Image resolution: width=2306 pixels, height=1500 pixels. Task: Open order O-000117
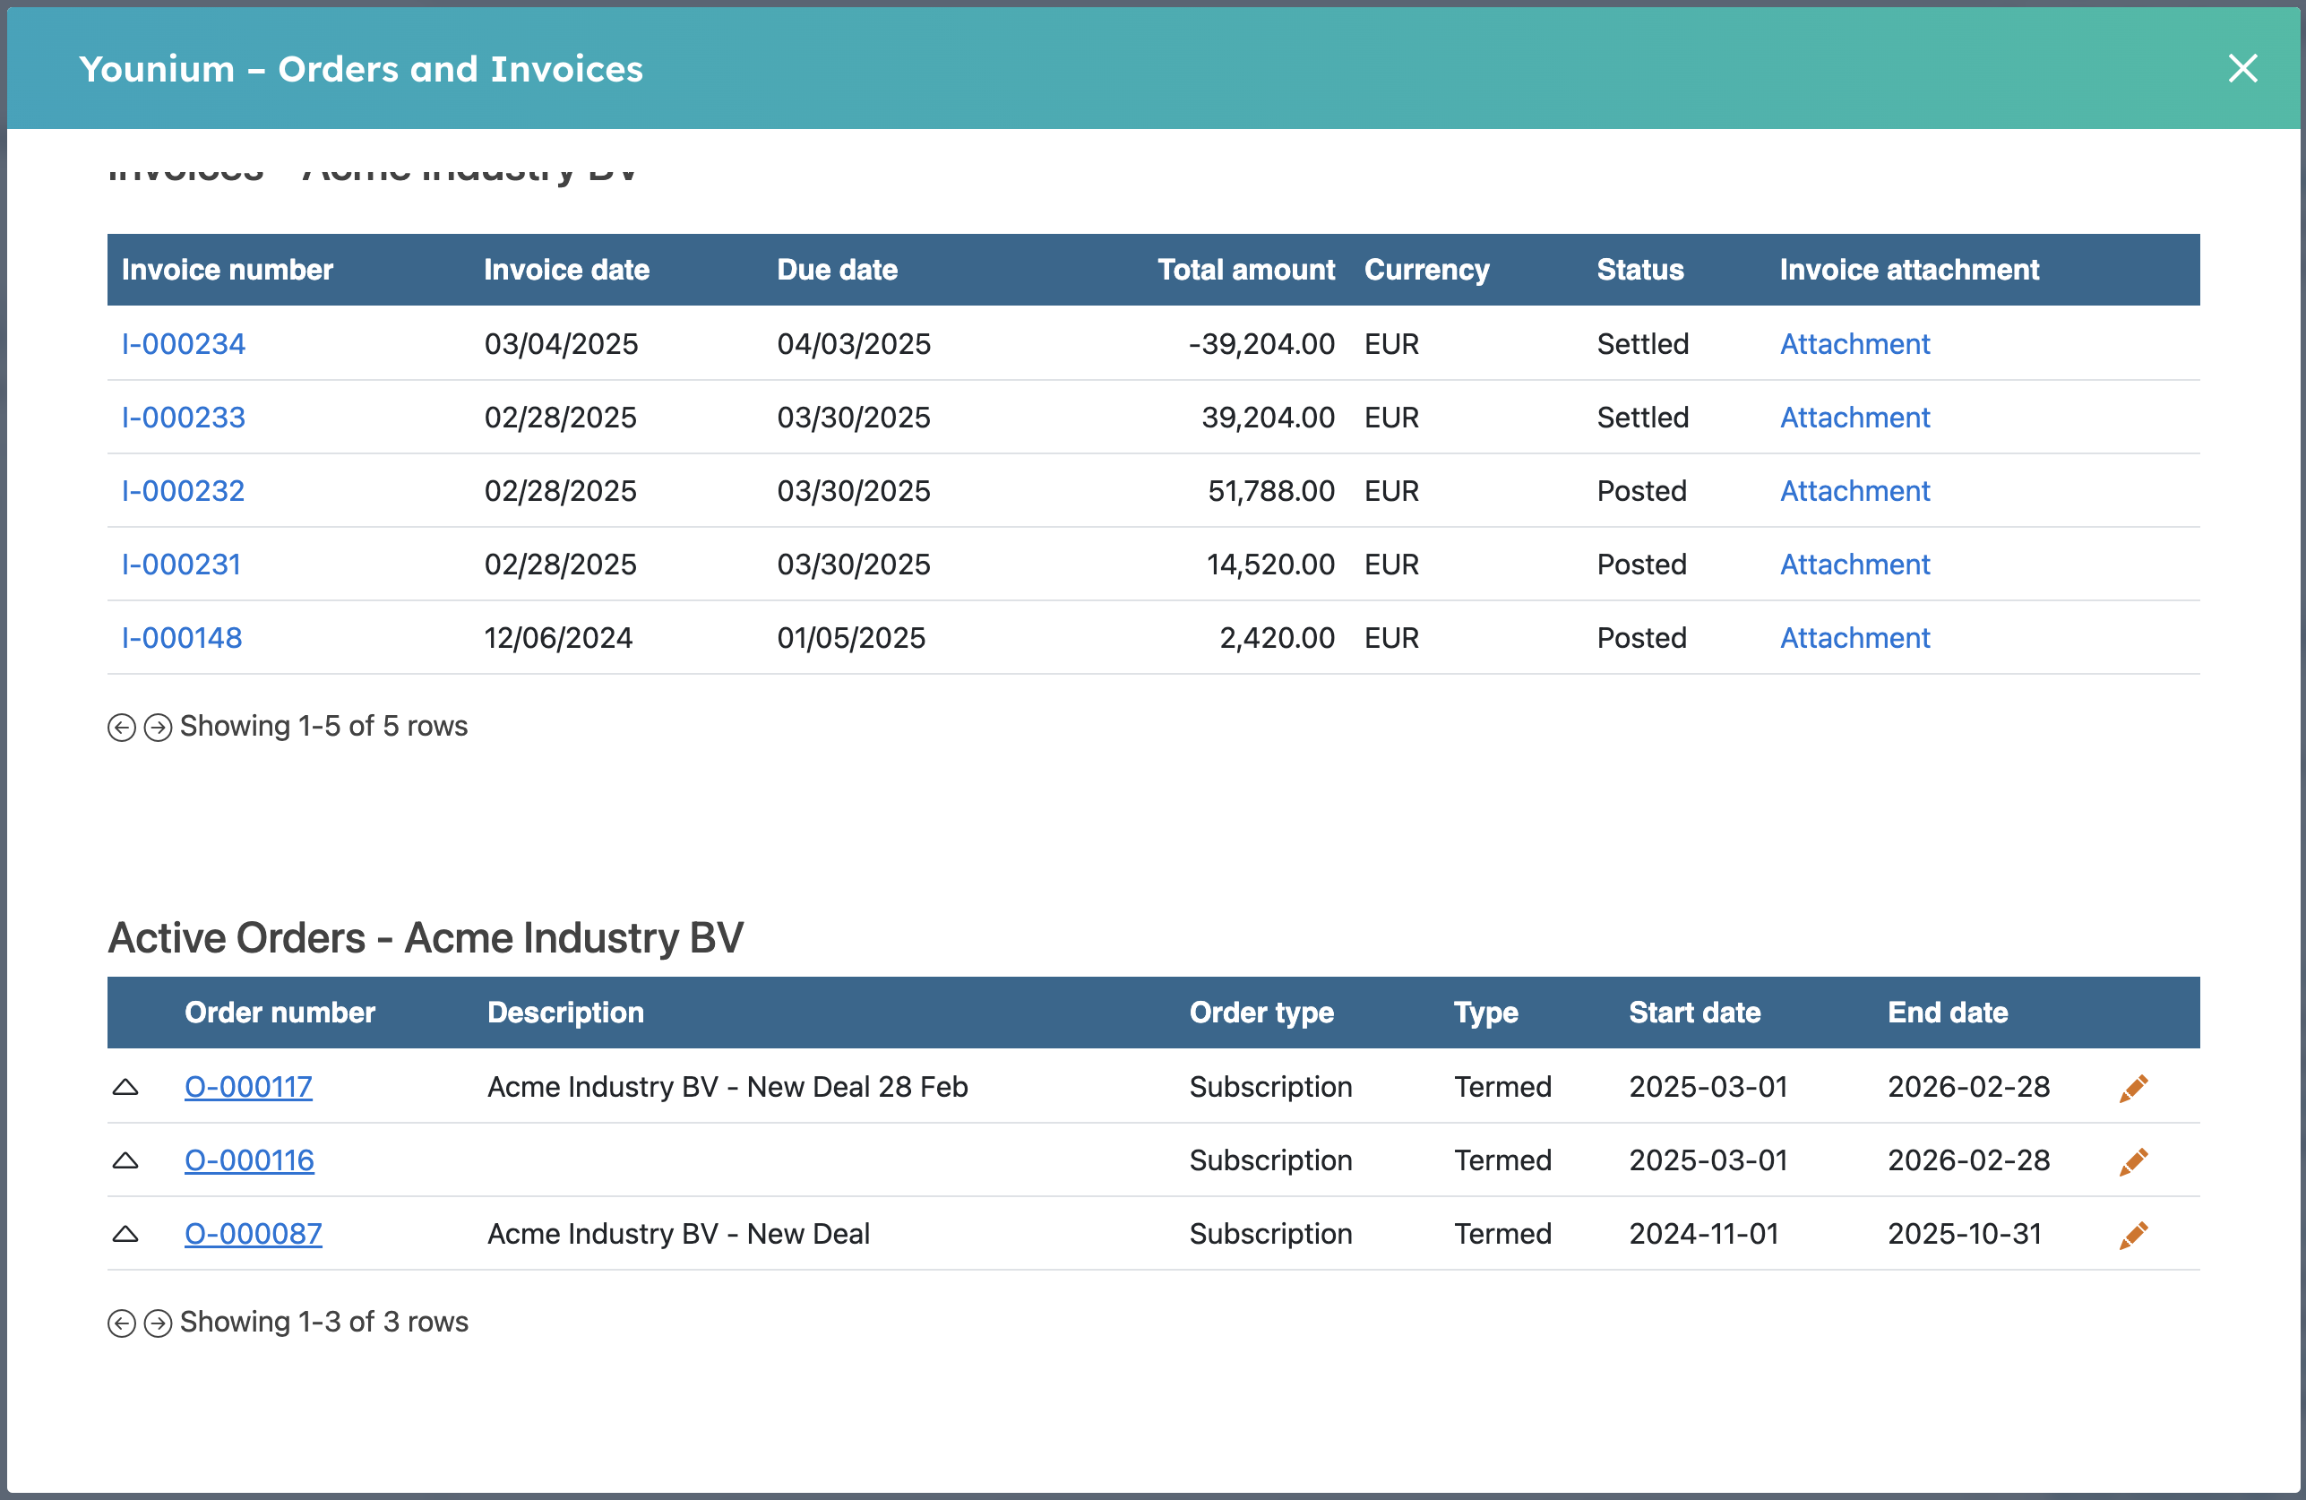click(248, 1087)
